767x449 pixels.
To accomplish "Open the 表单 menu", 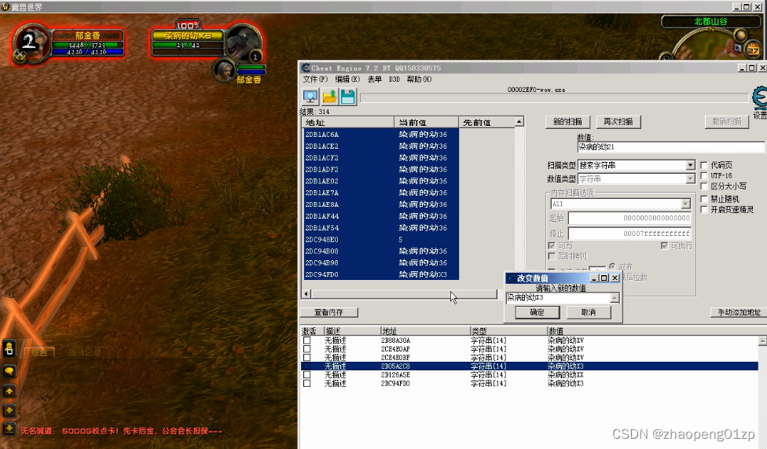I will tap(374, 79).
